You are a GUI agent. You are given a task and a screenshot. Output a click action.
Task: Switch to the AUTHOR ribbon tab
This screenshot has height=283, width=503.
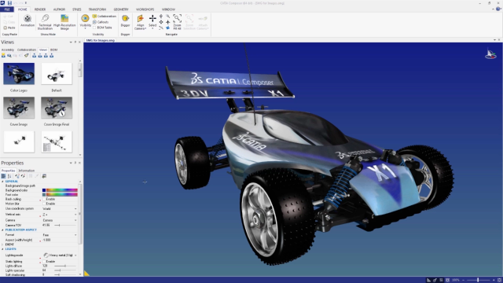pyautogui.click(x=59, y=9)
